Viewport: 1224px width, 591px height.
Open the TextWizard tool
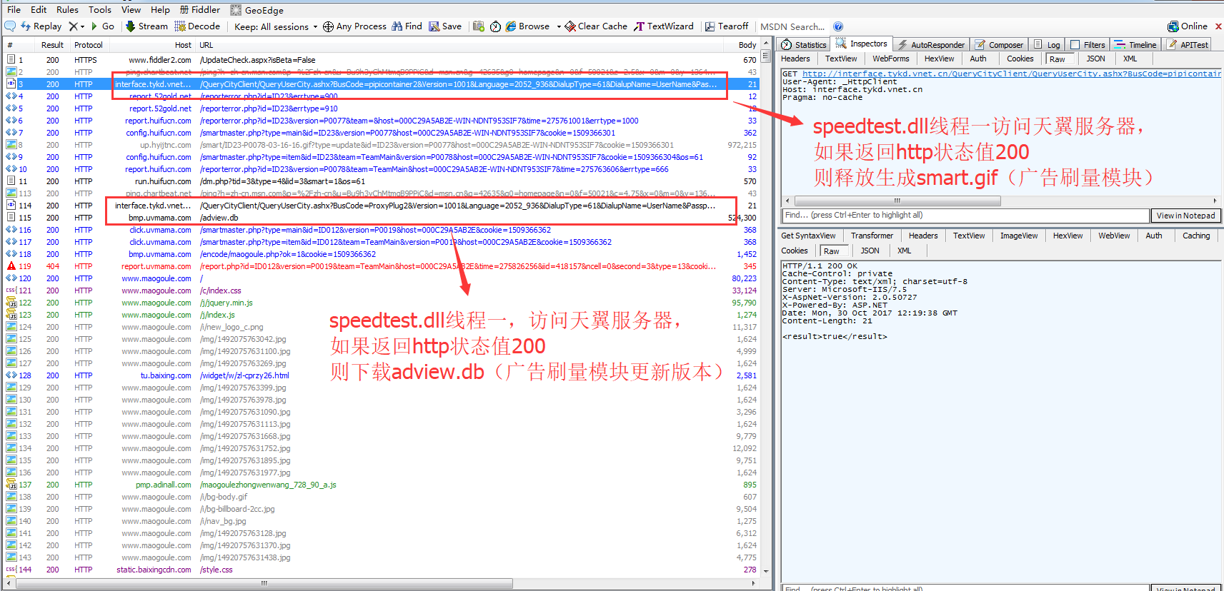click(664, 26)
